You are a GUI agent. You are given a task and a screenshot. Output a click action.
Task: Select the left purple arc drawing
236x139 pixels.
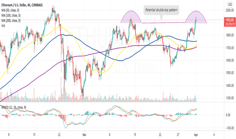click(131, 16)
